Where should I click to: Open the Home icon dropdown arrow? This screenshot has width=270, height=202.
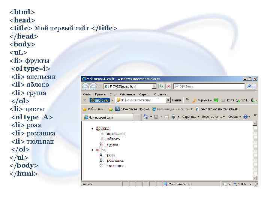pos(151,117)
